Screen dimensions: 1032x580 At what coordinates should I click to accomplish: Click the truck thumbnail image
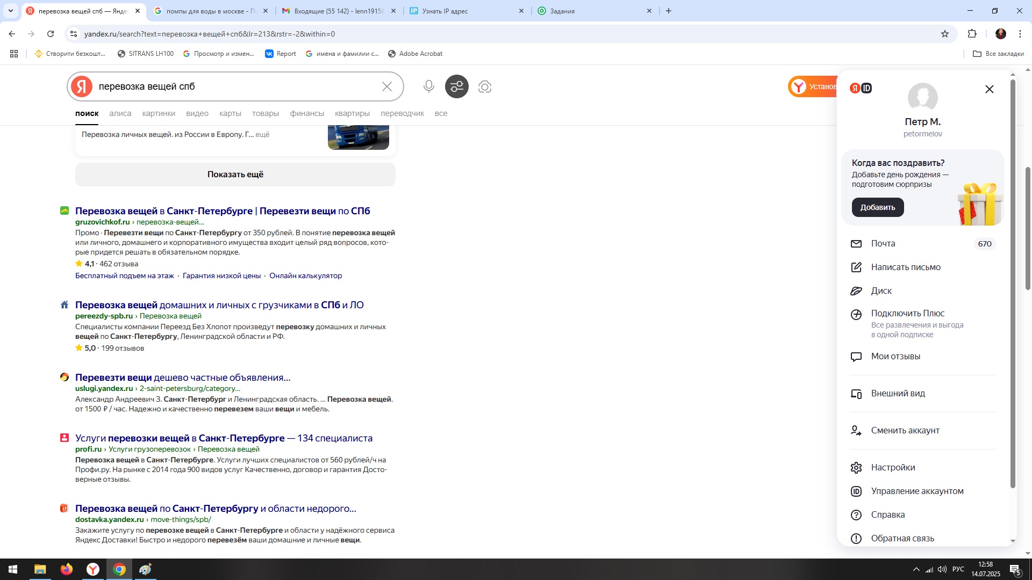click(x=359, y=137)
